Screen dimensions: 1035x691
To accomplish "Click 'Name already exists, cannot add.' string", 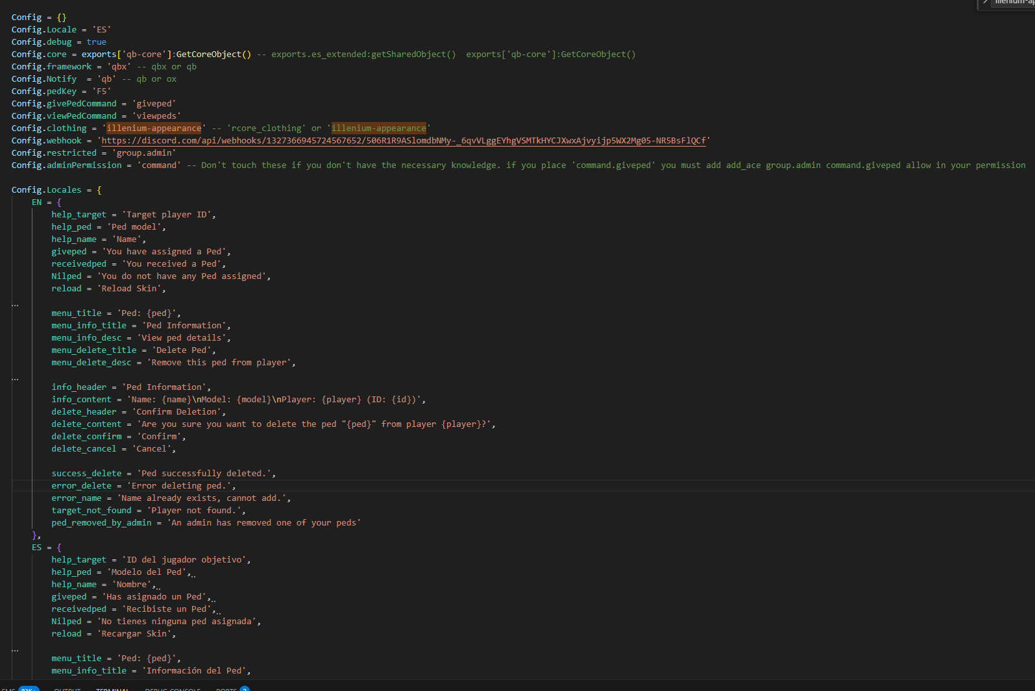I will (x=201, y=498).
